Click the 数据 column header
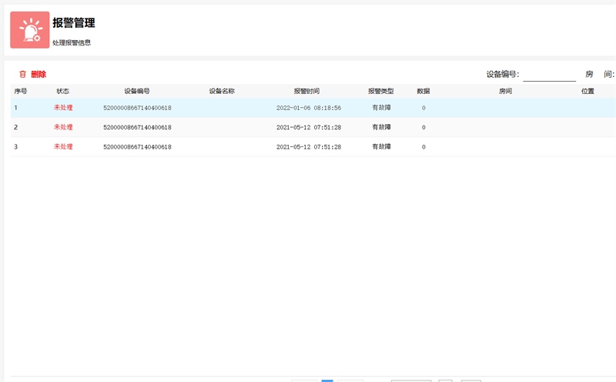The width and height of the screenshot is (616, 382). point(423,91)
